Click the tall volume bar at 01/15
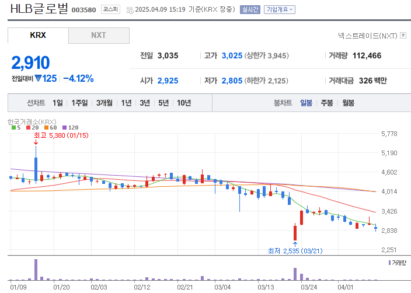411x293 pixels. click(x=36, y=270)
